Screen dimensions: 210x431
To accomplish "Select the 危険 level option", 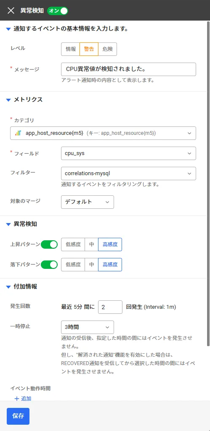I will (x=107, y=49).
